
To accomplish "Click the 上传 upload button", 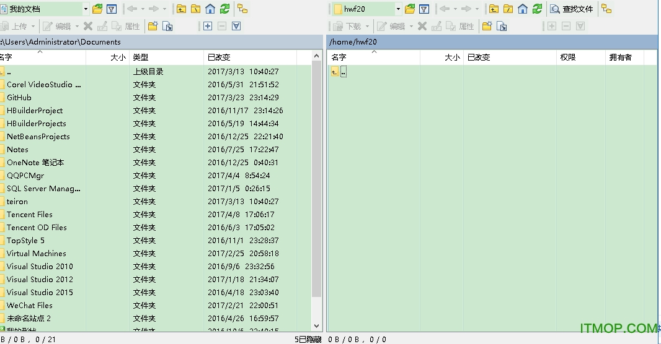I will (x=14, y=26).
